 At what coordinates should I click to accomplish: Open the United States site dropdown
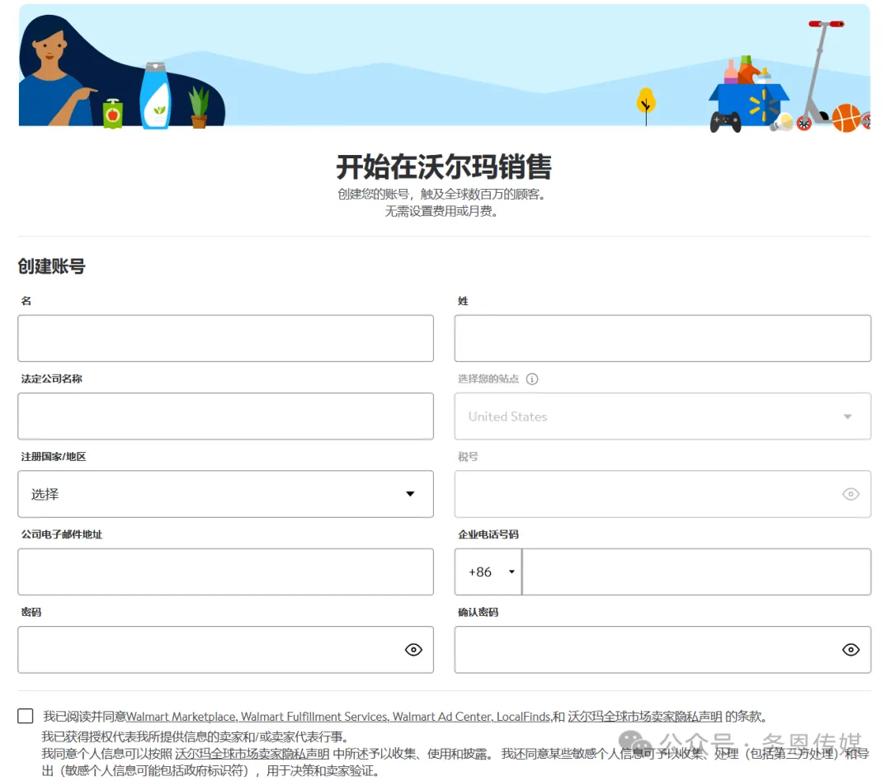(662, 416)
